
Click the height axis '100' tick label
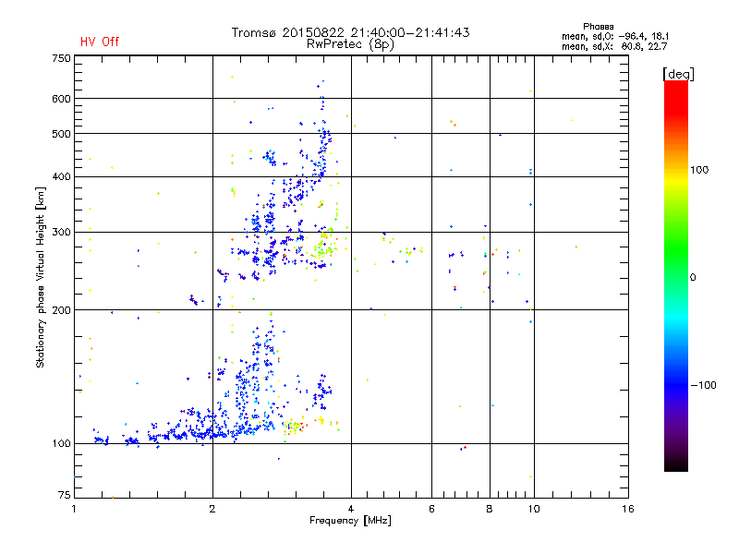click(61, 444)
